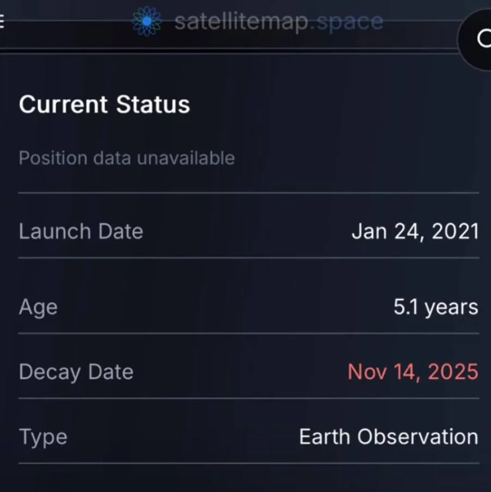Click the Decay Date label

(76, 372)
